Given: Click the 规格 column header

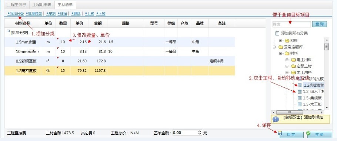Looking at the screenshot, I should (126, 23).
